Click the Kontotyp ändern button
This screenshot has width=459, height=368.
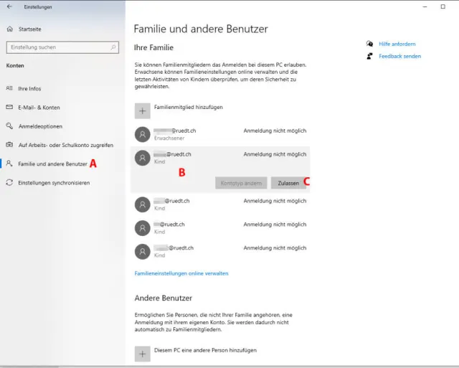pyautogui.click(x=241, y=183)
